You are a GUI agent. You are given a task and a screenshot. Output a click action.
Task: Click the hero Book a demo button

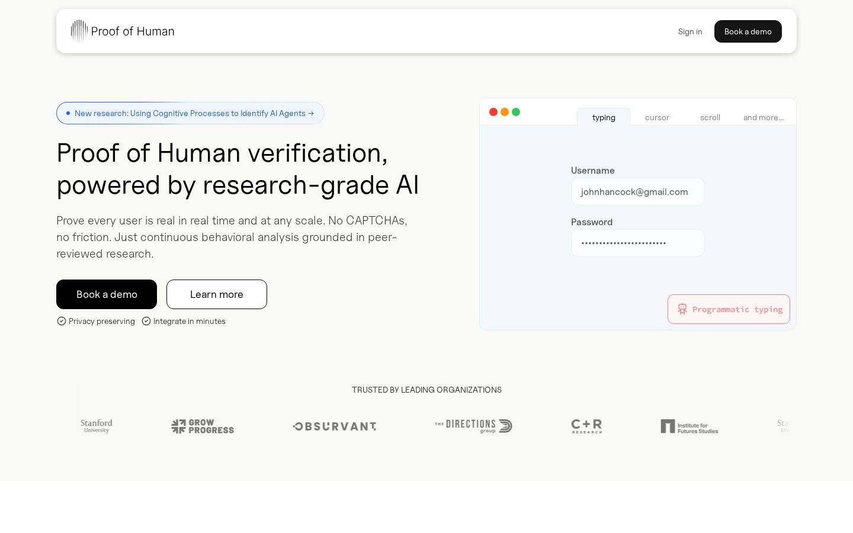[107, 294]
